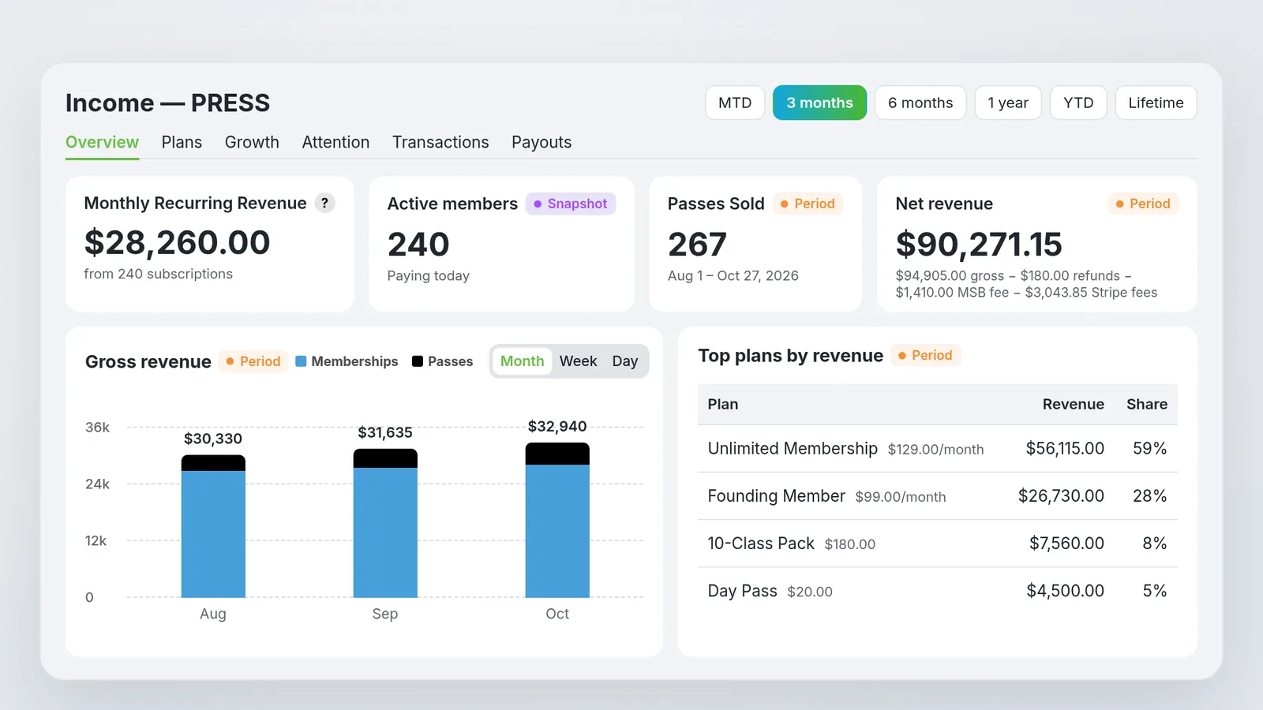The width and height of the screenshot is (1263, 710).
Task: Select the Founding Member plan row
Action: coord(938,496)
